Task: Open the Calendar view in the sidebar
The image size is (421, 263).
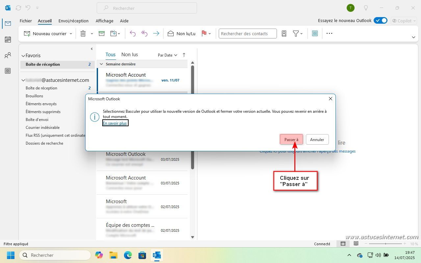Action: pyautogui.click(x=8, y=39)
